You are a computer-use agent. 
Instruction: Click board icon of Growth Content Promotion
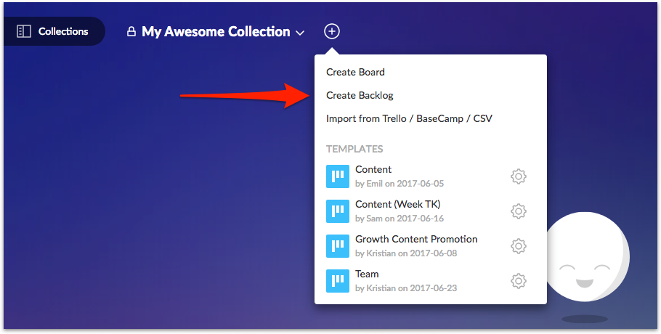pos(338,246)
